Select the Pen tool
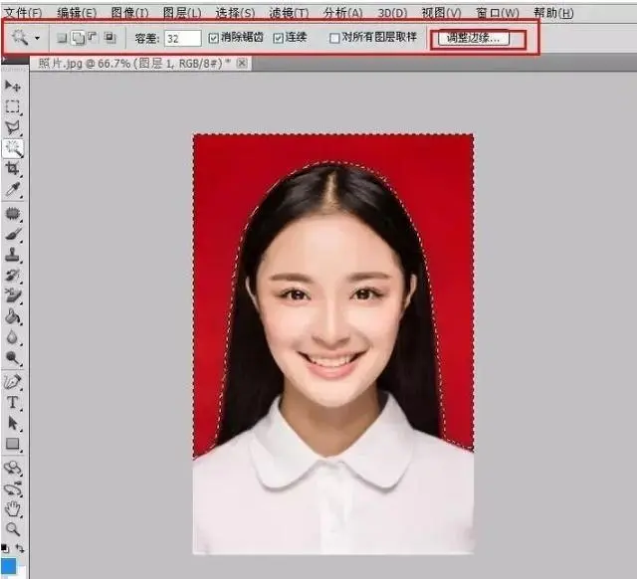The height and width of the screenshot is (579, 637). [14, 382]
